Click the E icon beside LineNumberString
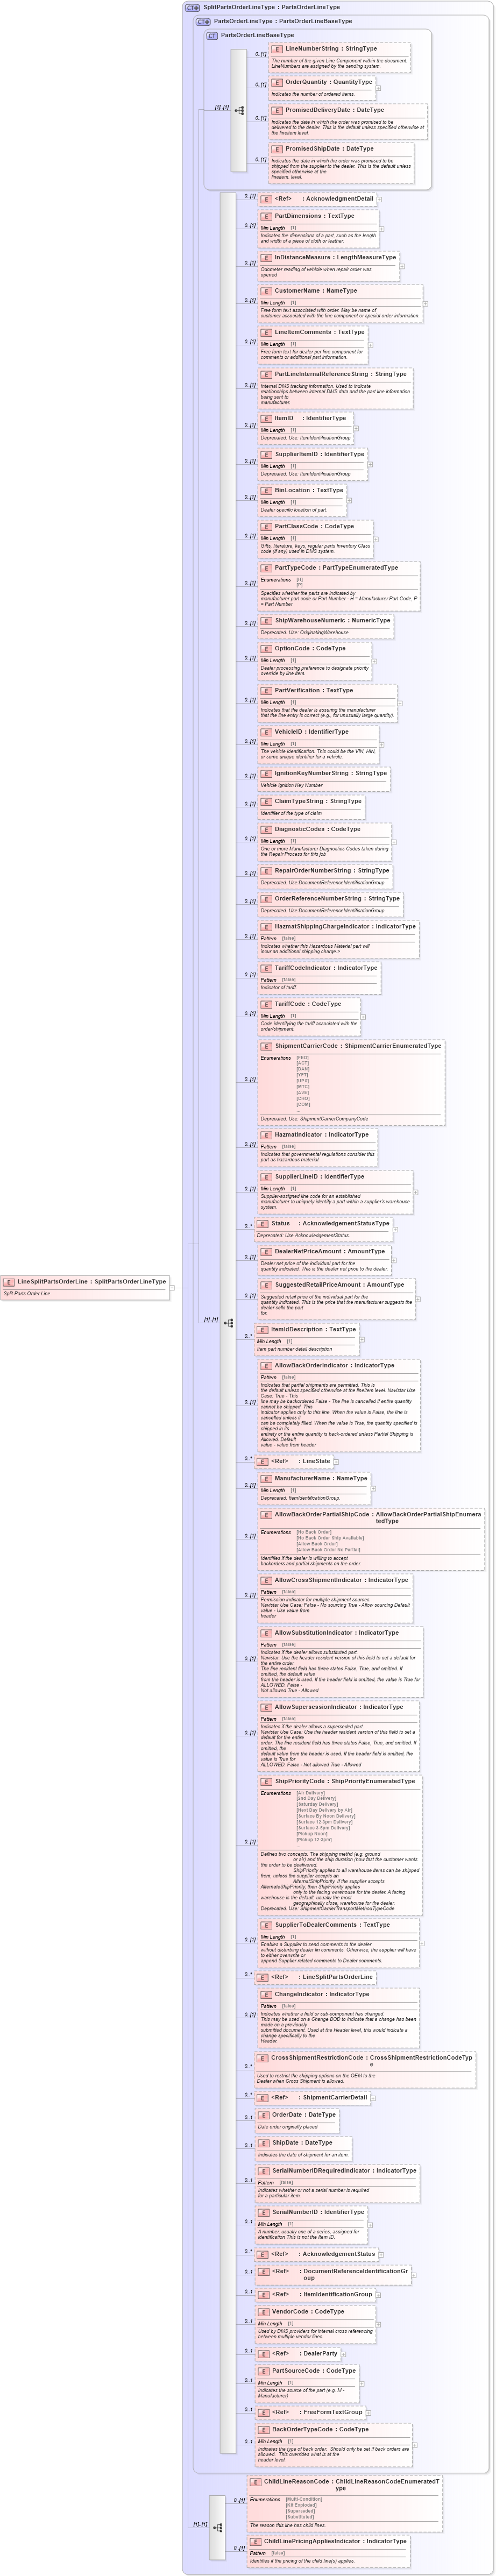Image resolution: width=496 pixels, height=2576 pixels. click(x=277, y=48)
